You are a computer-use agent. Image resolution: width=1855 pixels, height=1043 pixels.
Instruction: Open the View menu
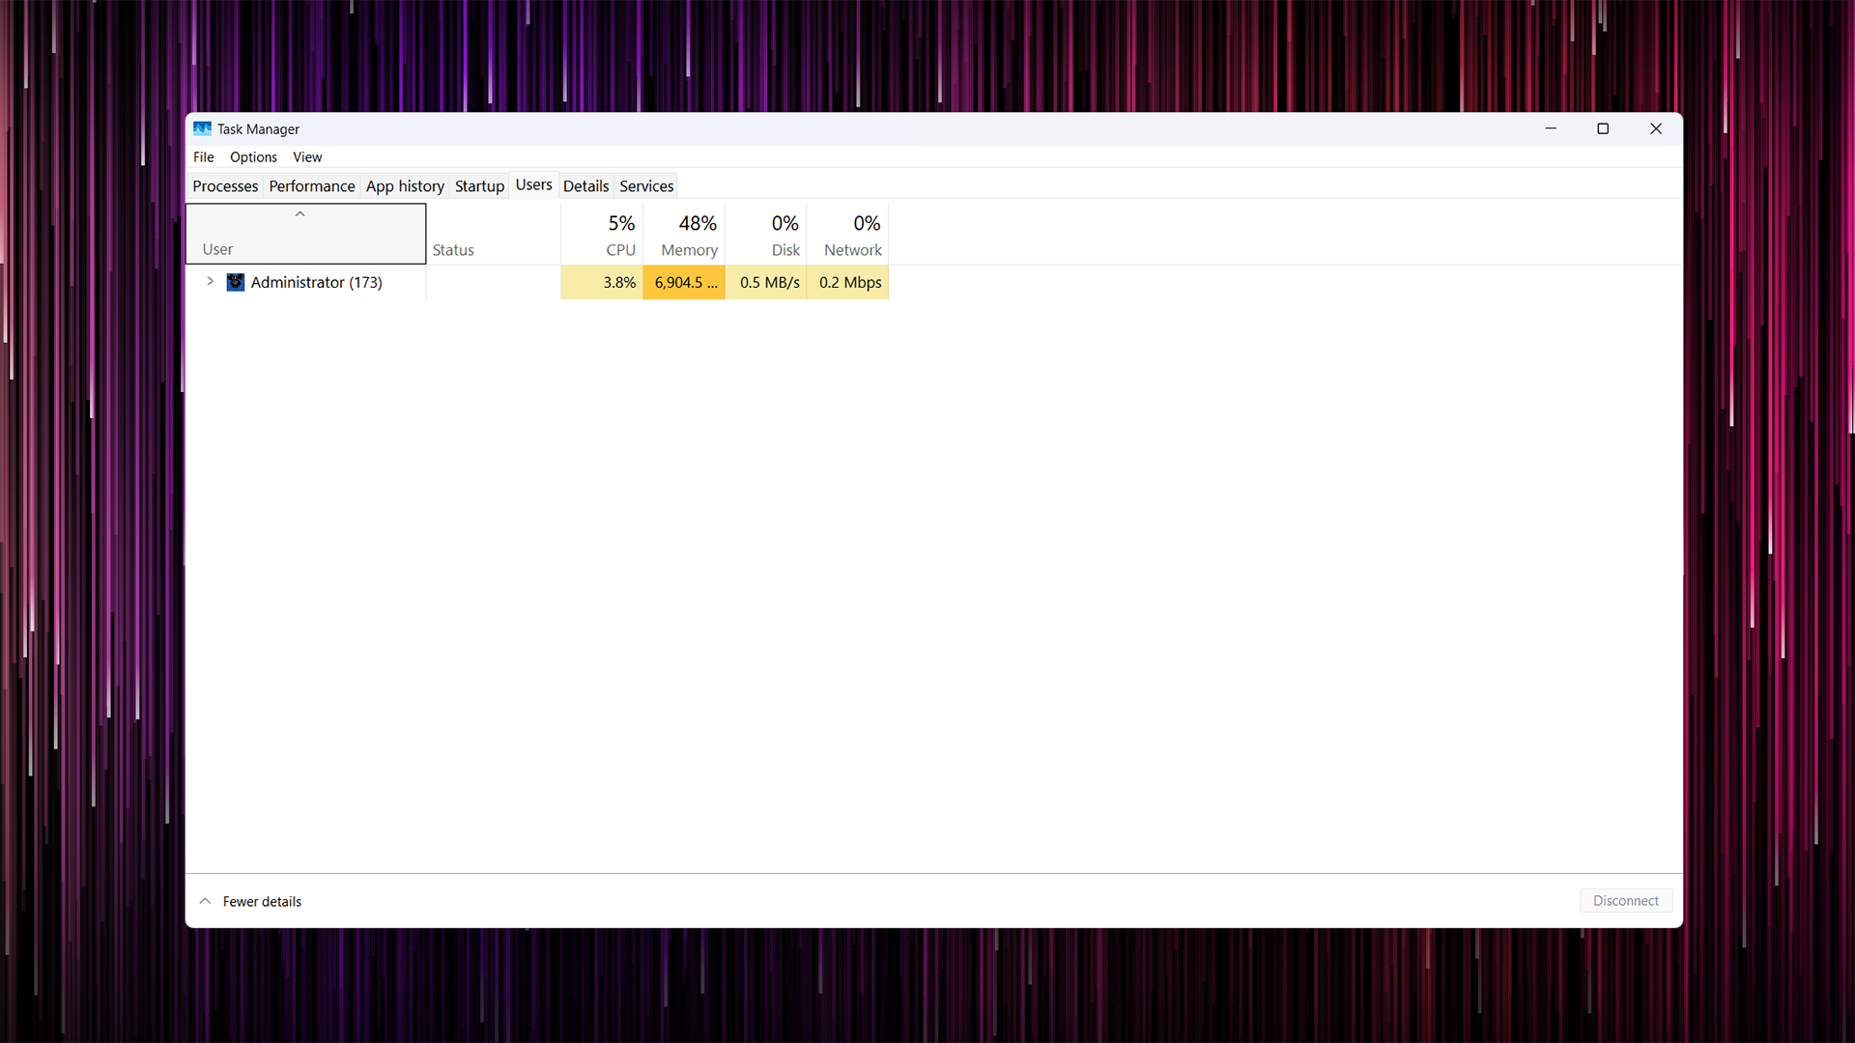coord(307,157)
